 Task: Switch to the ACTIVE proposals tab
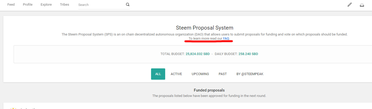pyautogui.click(x=176, y=74)
